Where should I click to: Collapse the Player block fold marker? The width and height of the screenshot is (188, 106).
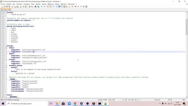6,59
